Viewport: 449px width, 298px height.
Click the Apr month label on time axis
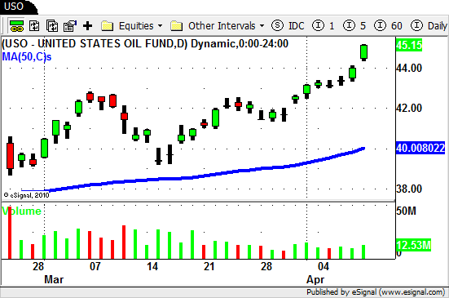(x=315, y=279)
